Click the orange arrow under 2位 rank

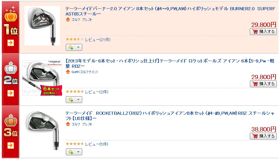point(11,93)
